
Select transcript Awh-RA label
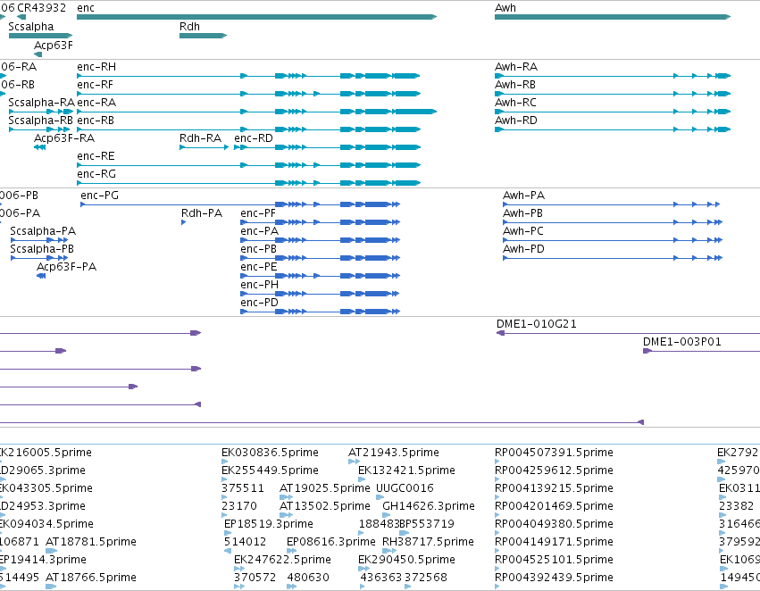(516, 67)
